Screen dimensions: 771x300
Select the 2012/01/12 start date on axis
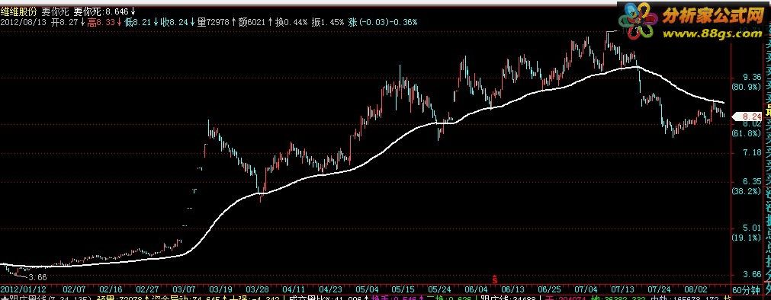(23, 289)
